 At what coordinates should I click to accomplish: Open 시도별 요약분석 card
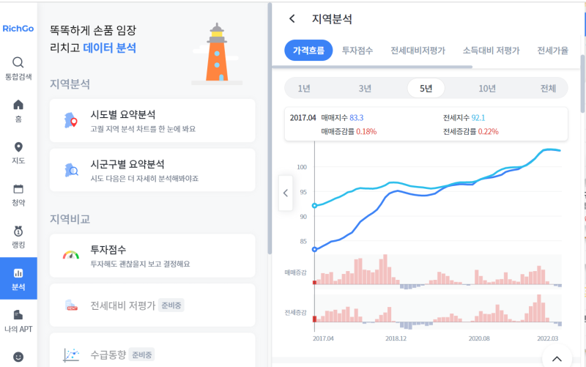[x=152, y=120]
